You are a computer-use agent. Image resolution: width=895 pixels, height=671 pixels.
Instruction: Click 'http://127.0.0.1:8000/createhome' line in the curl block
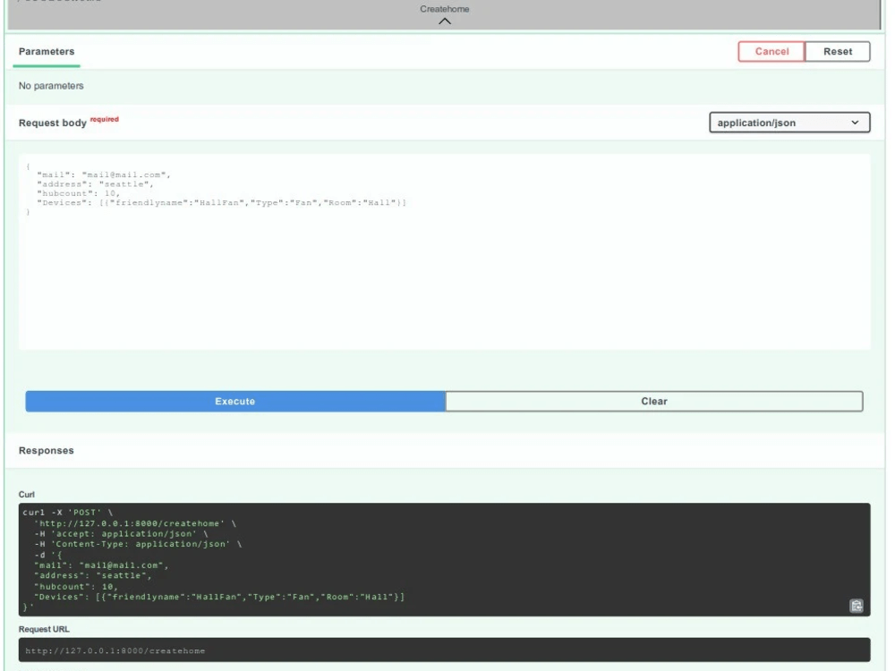pos(135,523)
